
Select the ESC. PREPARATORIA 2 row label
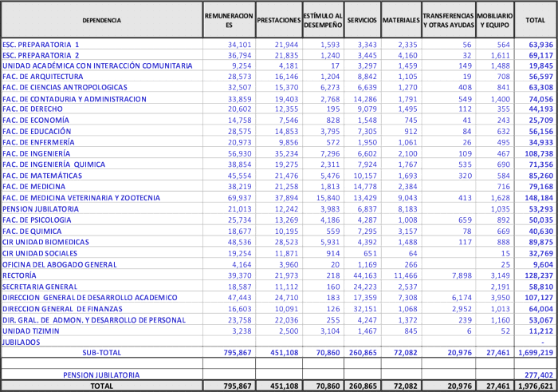click(x=41, y=56)
